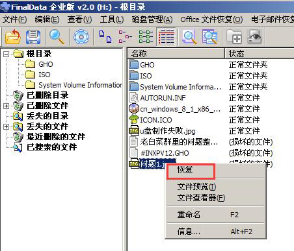The image size is (294, 251).
Task: Select 根目录 in the tree
Action: [39, 54]
